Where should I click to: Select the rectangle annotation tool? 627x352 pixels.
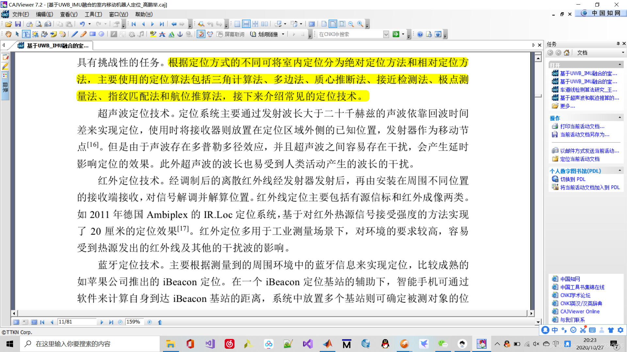(x=92, y=34)
